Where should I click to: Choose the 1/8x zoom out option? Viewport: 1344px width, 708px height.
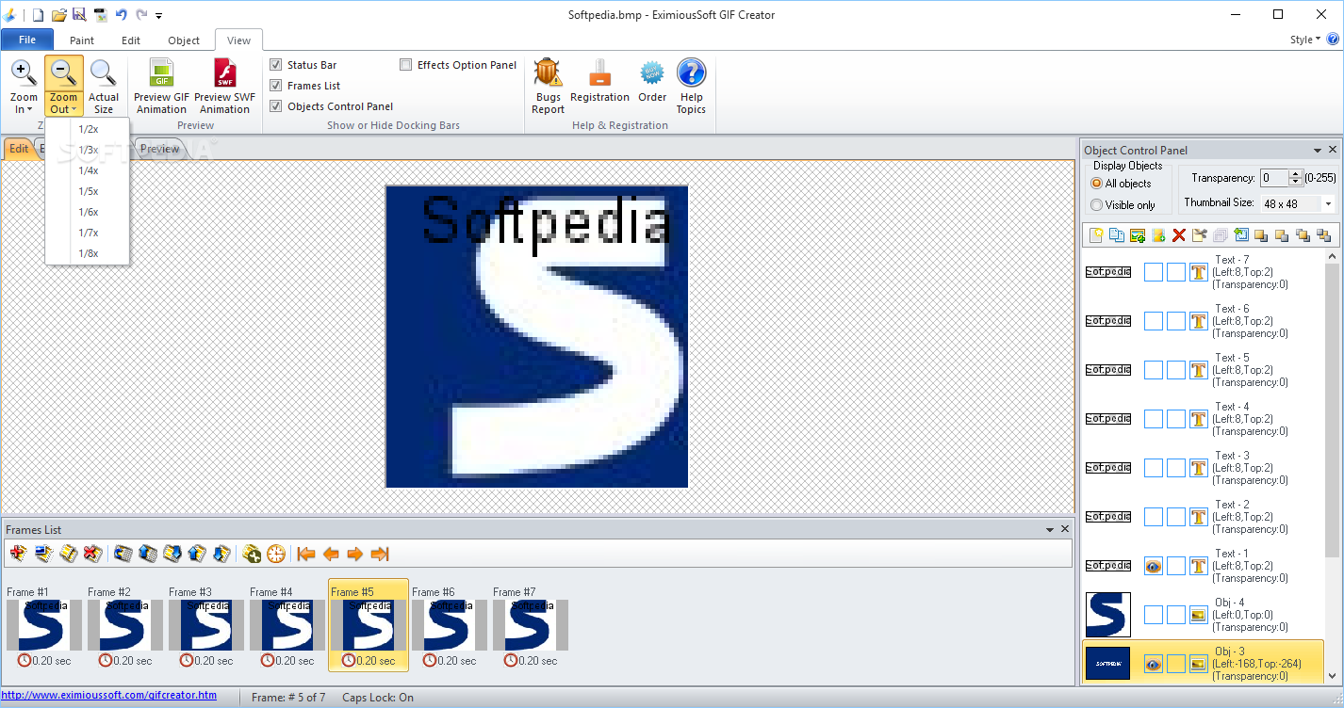pyautogui.click(x=89, y=253)
